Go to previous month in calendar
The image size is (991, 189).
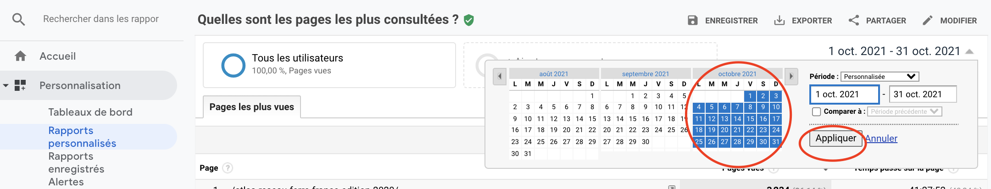(x=500, y=76)
